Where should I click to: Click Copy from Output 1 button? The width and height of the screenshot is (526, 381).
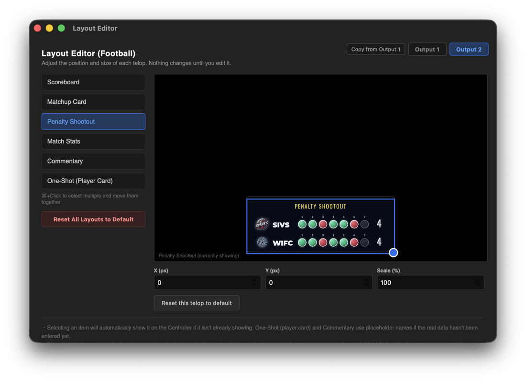[x=376, y=49]
